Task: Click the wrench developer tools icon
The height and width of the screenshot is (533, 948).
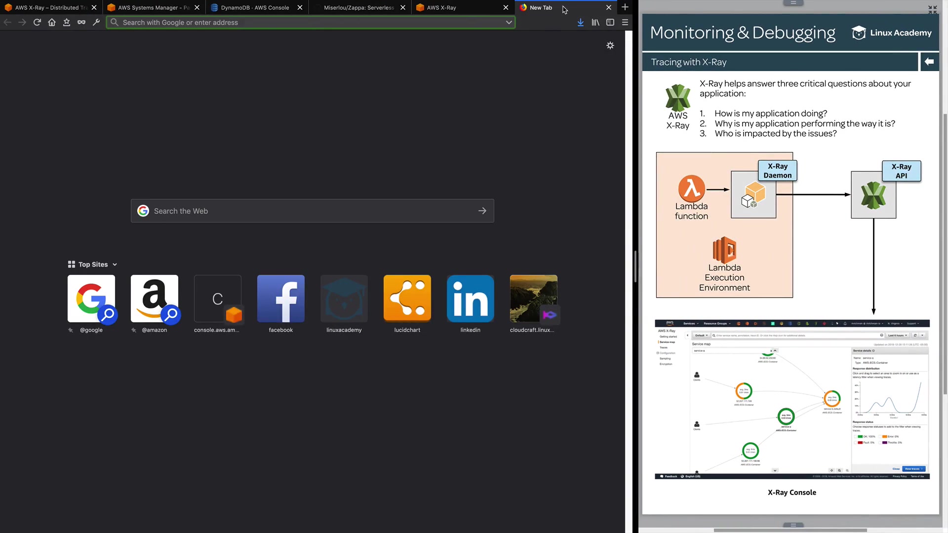Action: [x=96, y=22]
